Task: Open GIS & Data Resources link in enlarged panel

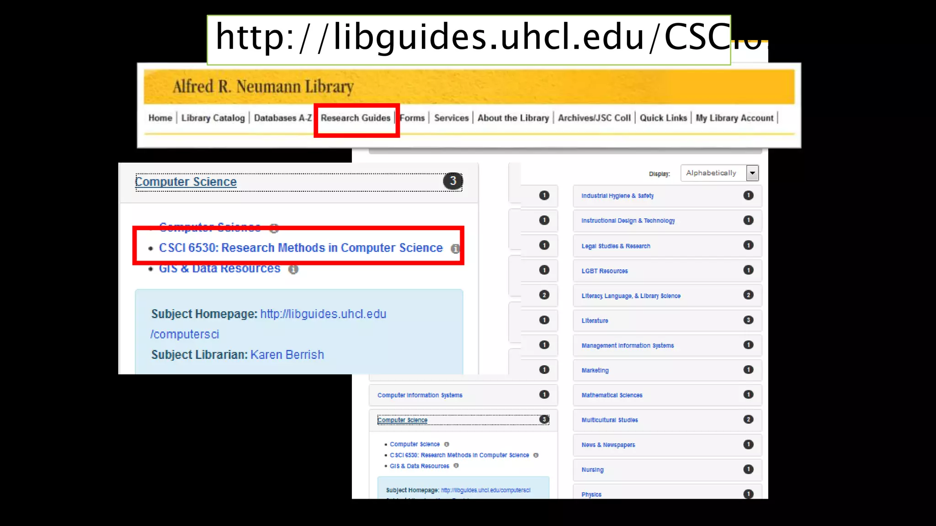Action: (219, 268)
